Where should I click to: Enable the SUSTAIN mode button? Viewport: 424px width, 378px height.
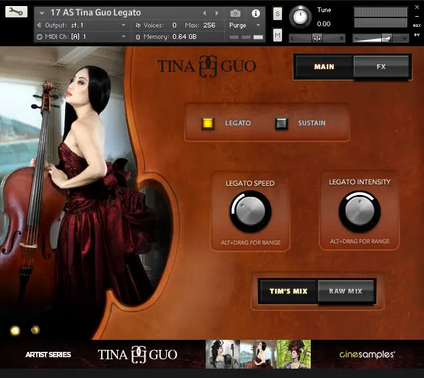pyautogui.click(x=281, y=123)
